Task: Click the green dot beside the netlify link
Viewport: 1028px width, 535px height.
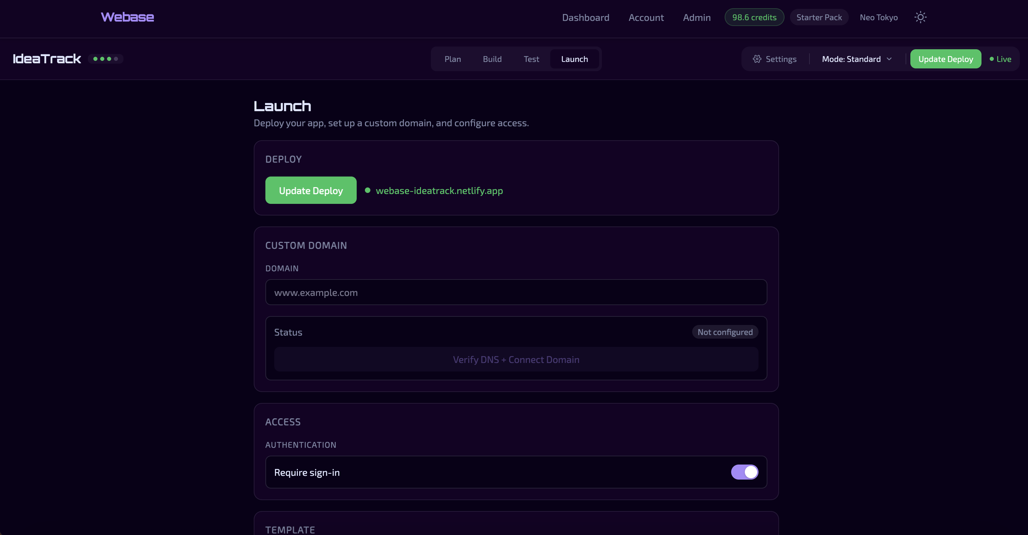Action: pyautogui.click(x=367, y=191)
